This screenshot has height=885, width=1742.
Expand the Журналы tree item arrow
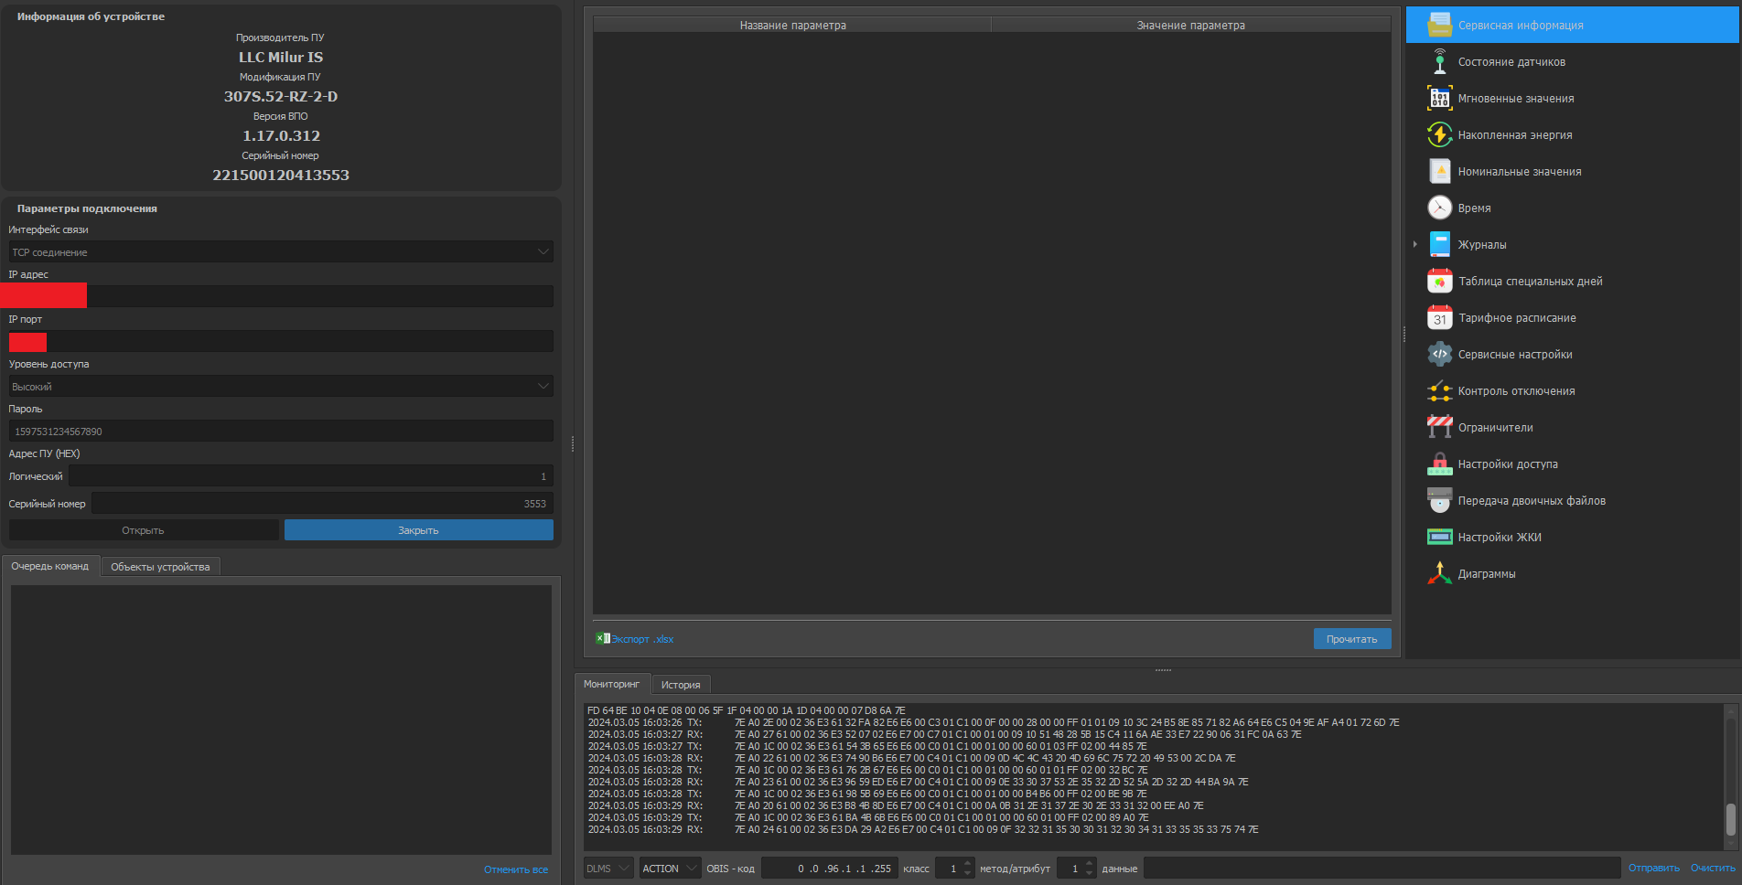(x=1414, y=244)
